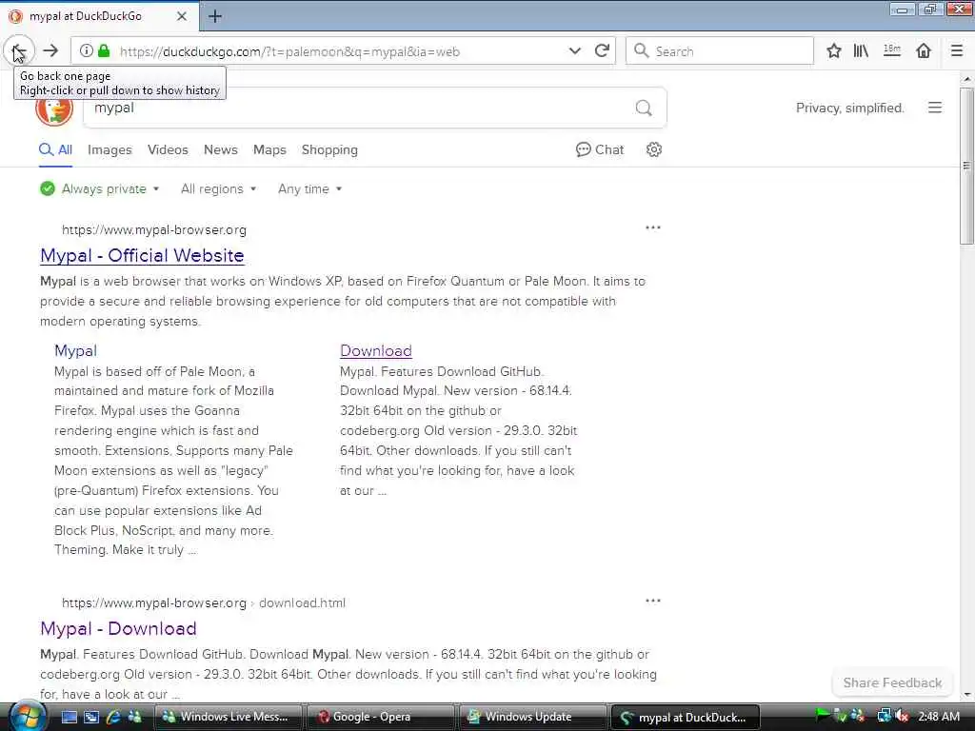Switch to Videos results
The width and height of the screenshot is (975, 731).
tap(168, 149)
